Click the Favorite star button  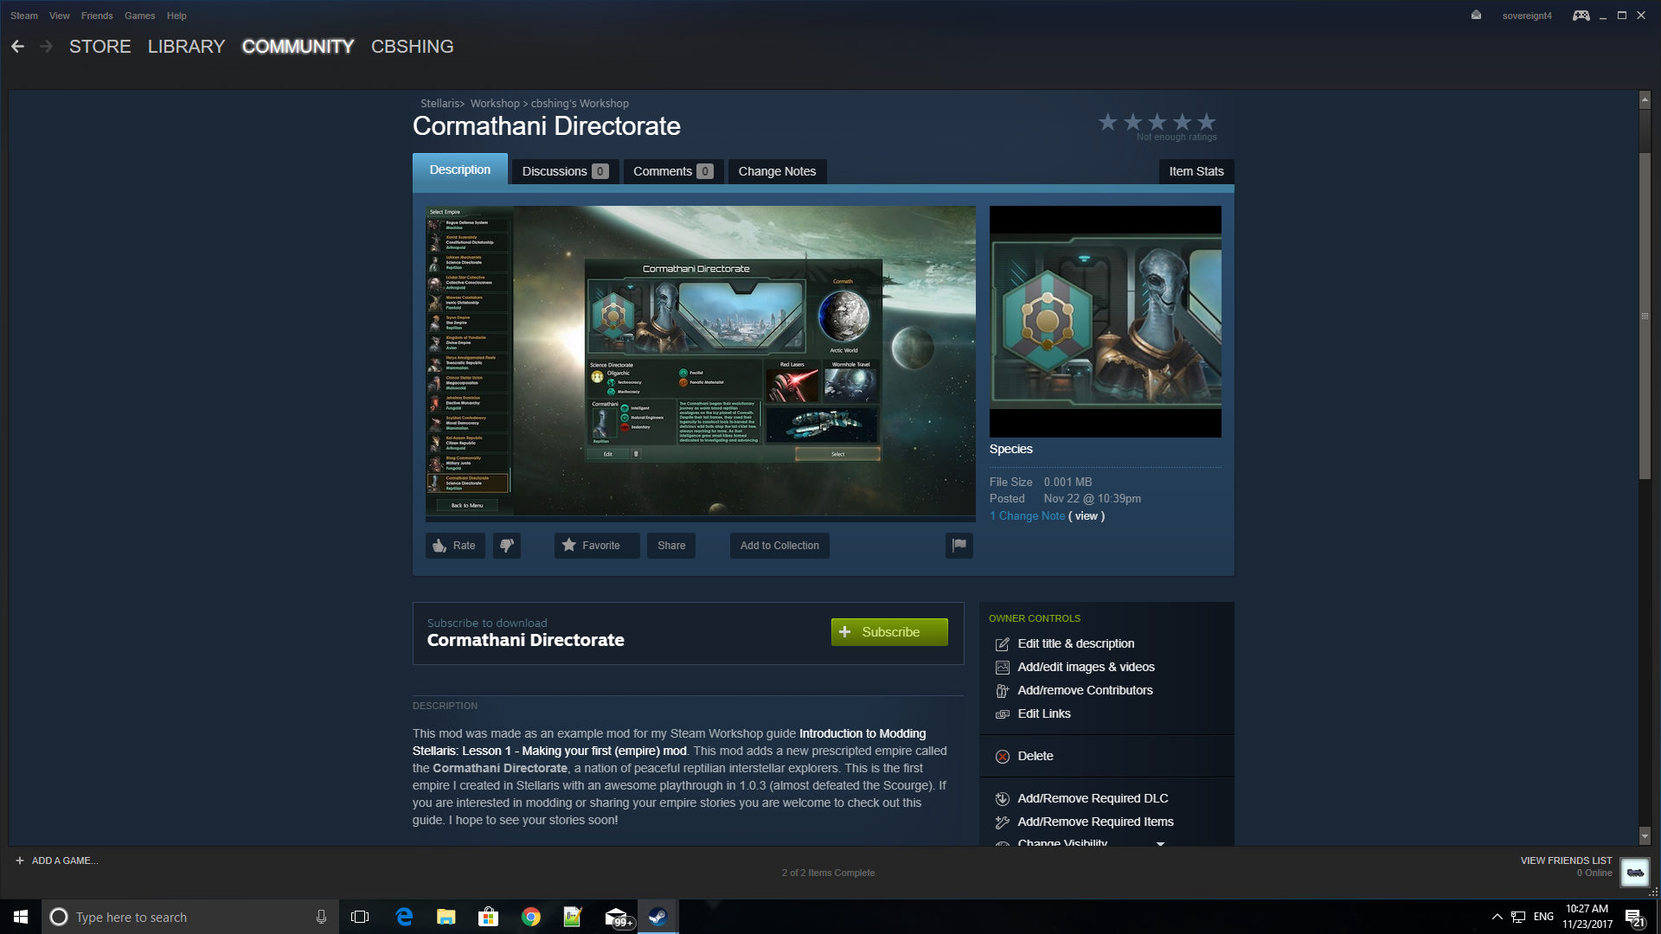(x=597, y=546)
